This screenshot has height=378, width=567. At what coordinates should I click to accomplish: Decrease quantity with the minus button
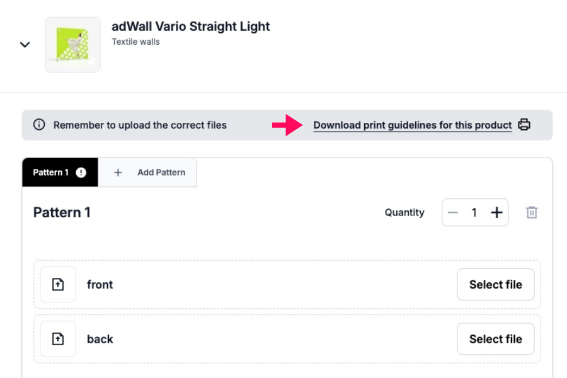(453, 213)
